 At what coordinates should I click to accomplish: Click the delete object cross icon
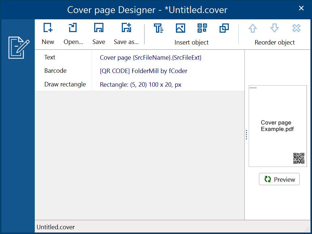[x=296, y=28]
